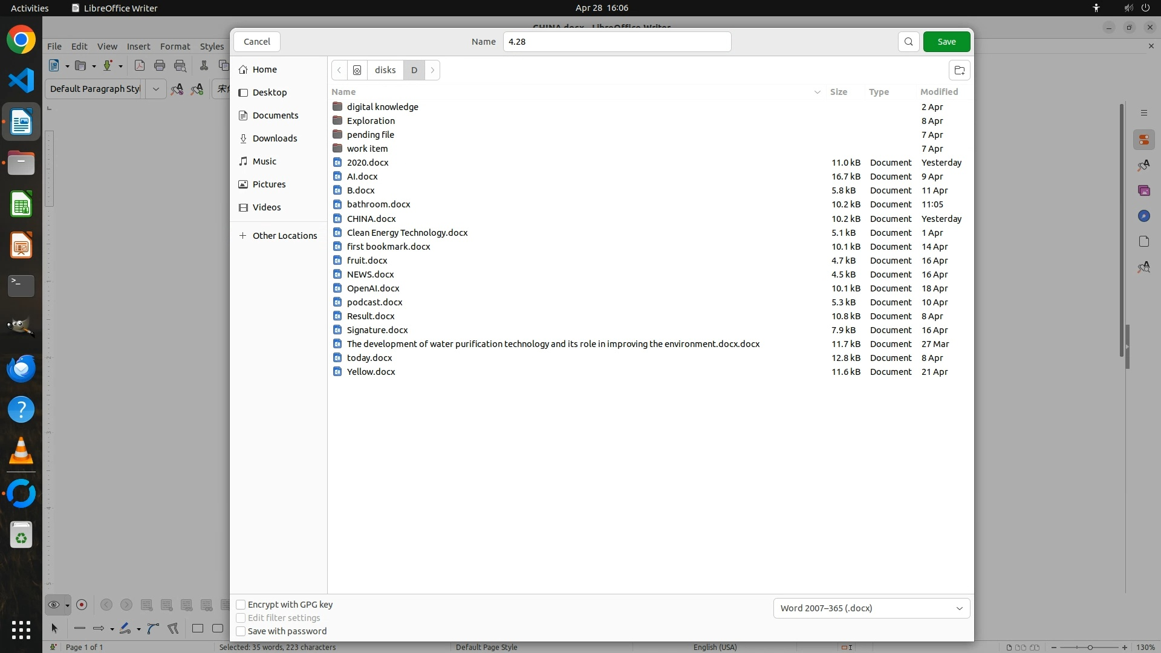Open the Insert menu

(x=138, y=47)
